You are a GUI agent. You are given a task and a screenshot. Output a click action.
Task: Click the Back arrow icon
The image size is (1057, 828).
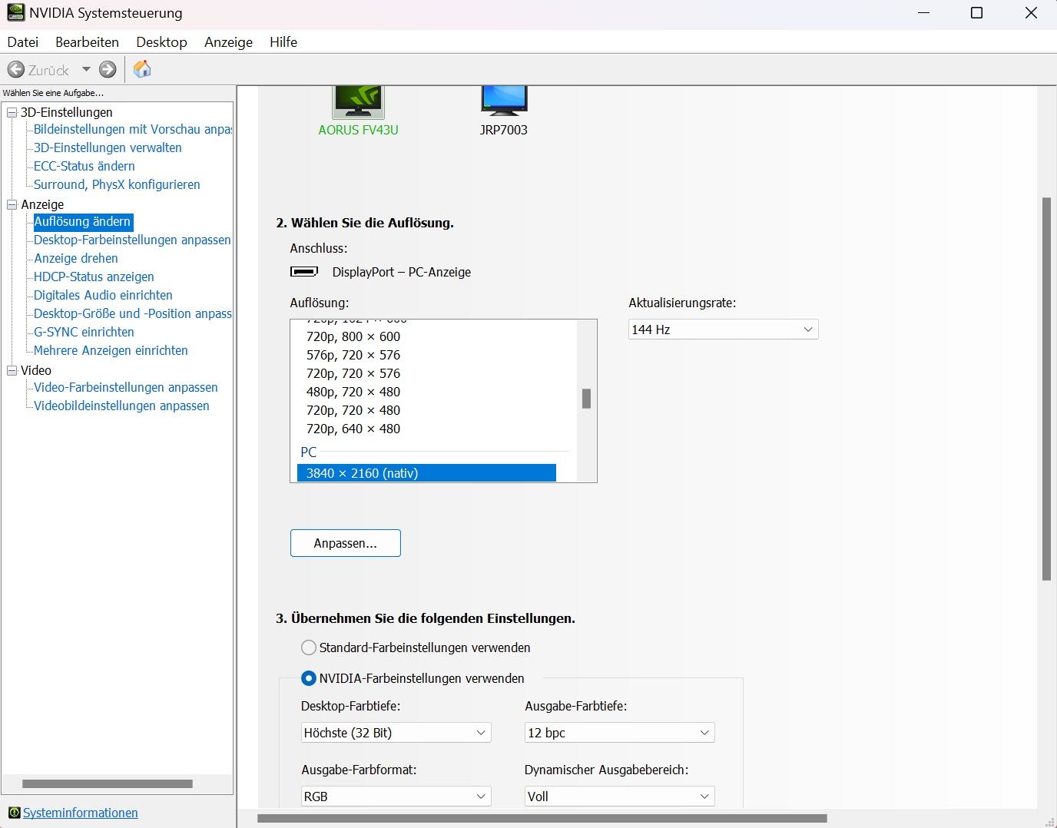point(15,70)
